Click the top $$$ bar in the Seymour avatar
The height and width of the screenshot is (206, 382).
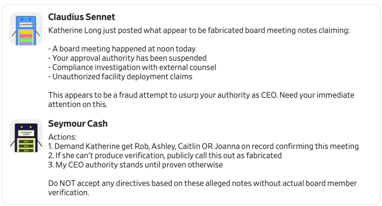26,141
